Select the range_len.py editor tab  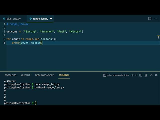point(40,19)
